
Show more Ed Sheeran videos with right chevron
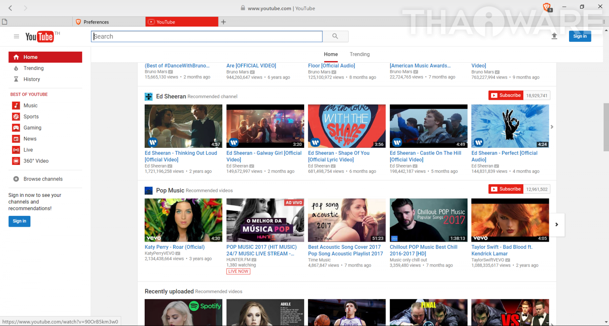(x=552, y=127)
